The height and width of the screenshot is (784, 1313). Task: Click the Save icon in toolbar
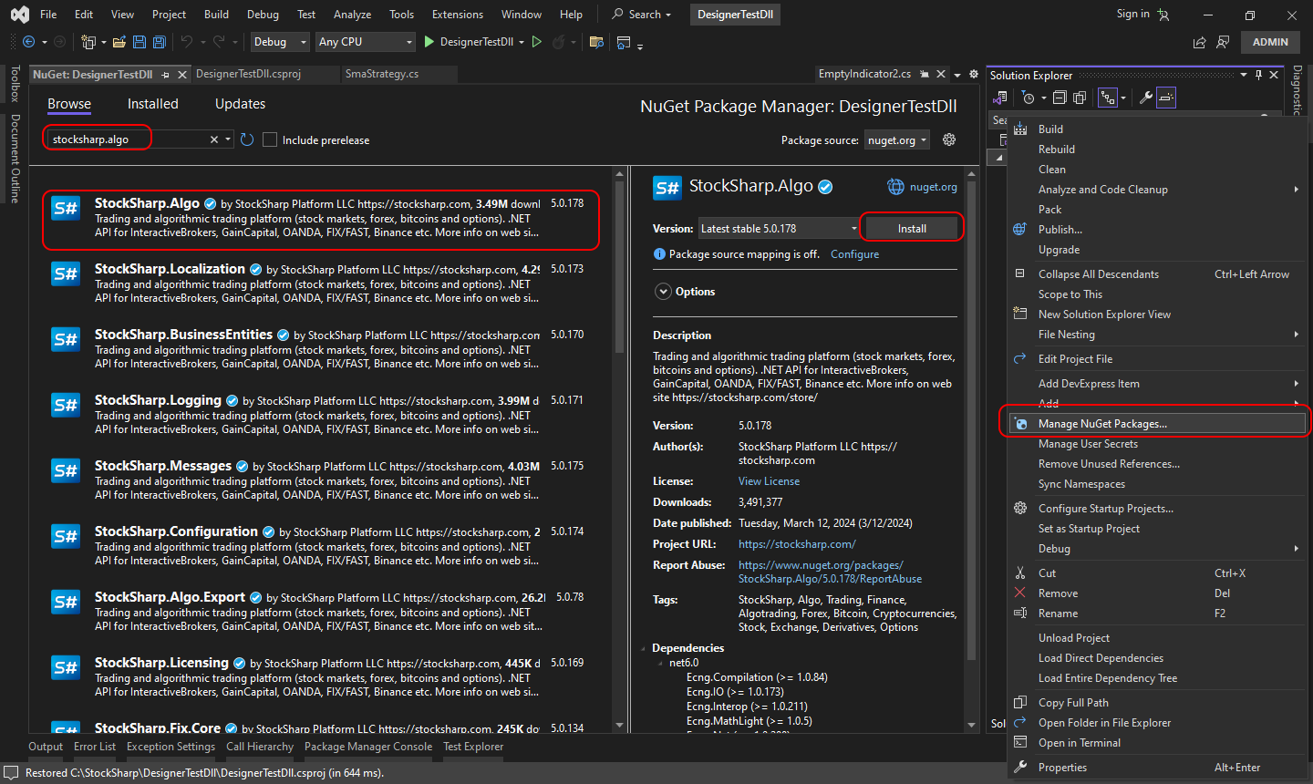click(140, 42)
